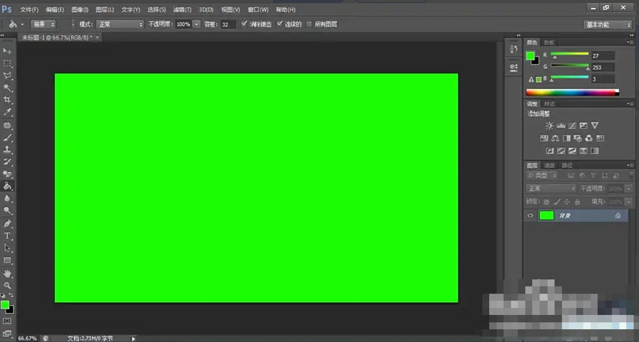
Task: Hide the 背景 layer visibility eye
Action: coord(530,215)
